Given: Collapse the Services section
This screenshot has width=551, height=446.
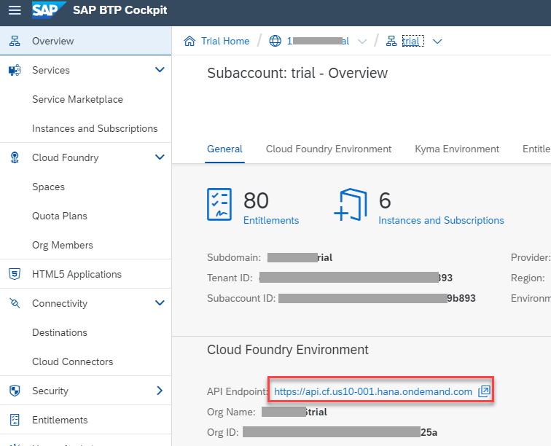Looking at the screenshot, I should pyautogui.click(x=160, y=69).
